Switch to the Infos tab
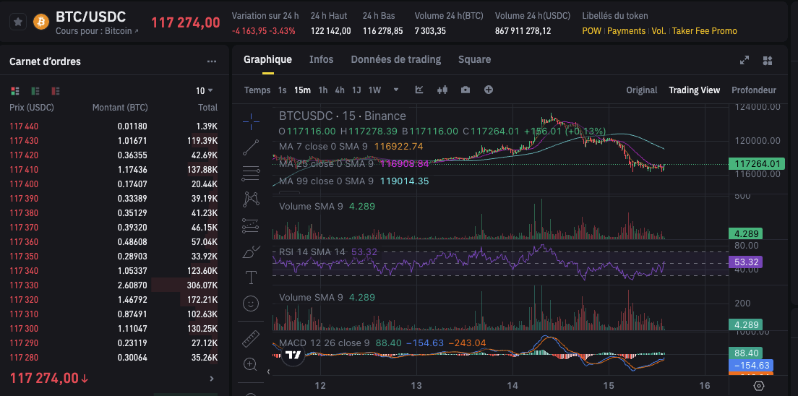The height and width of the screenshot is (396, 798). click(321, 59)
